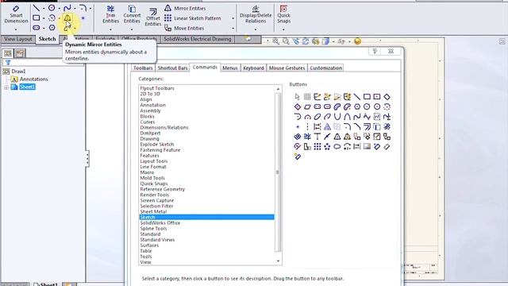508x286 pixels.
Task: Pick the Ellipse button in Buttons grid
Action: [x=317, y=117]
